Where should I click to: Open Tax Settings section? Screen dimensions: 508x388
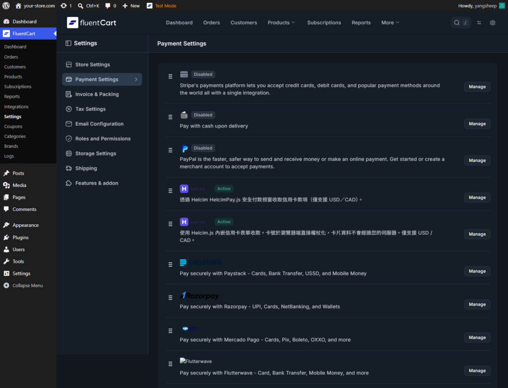102,109
